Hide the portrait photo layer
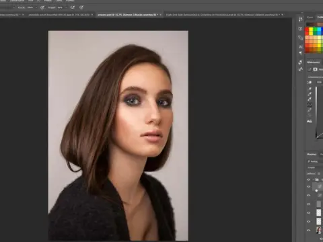Viewport: 323px width, 242px height. click(309, 230)
